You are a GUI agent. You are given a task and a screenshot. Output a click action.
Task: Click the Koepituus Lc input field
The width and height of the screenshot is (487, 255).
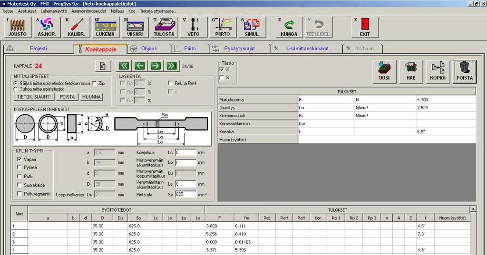185,152
